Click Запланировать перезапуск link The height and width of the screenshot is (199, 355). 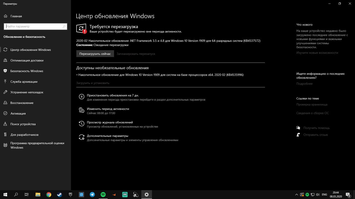(x=136, y=54)
